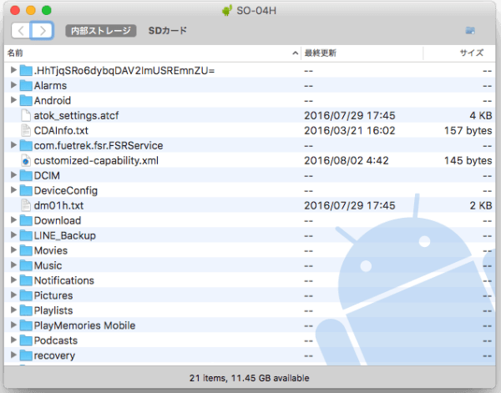
Task: Expand the DCIM folder triangle
Action: point(13,175)
